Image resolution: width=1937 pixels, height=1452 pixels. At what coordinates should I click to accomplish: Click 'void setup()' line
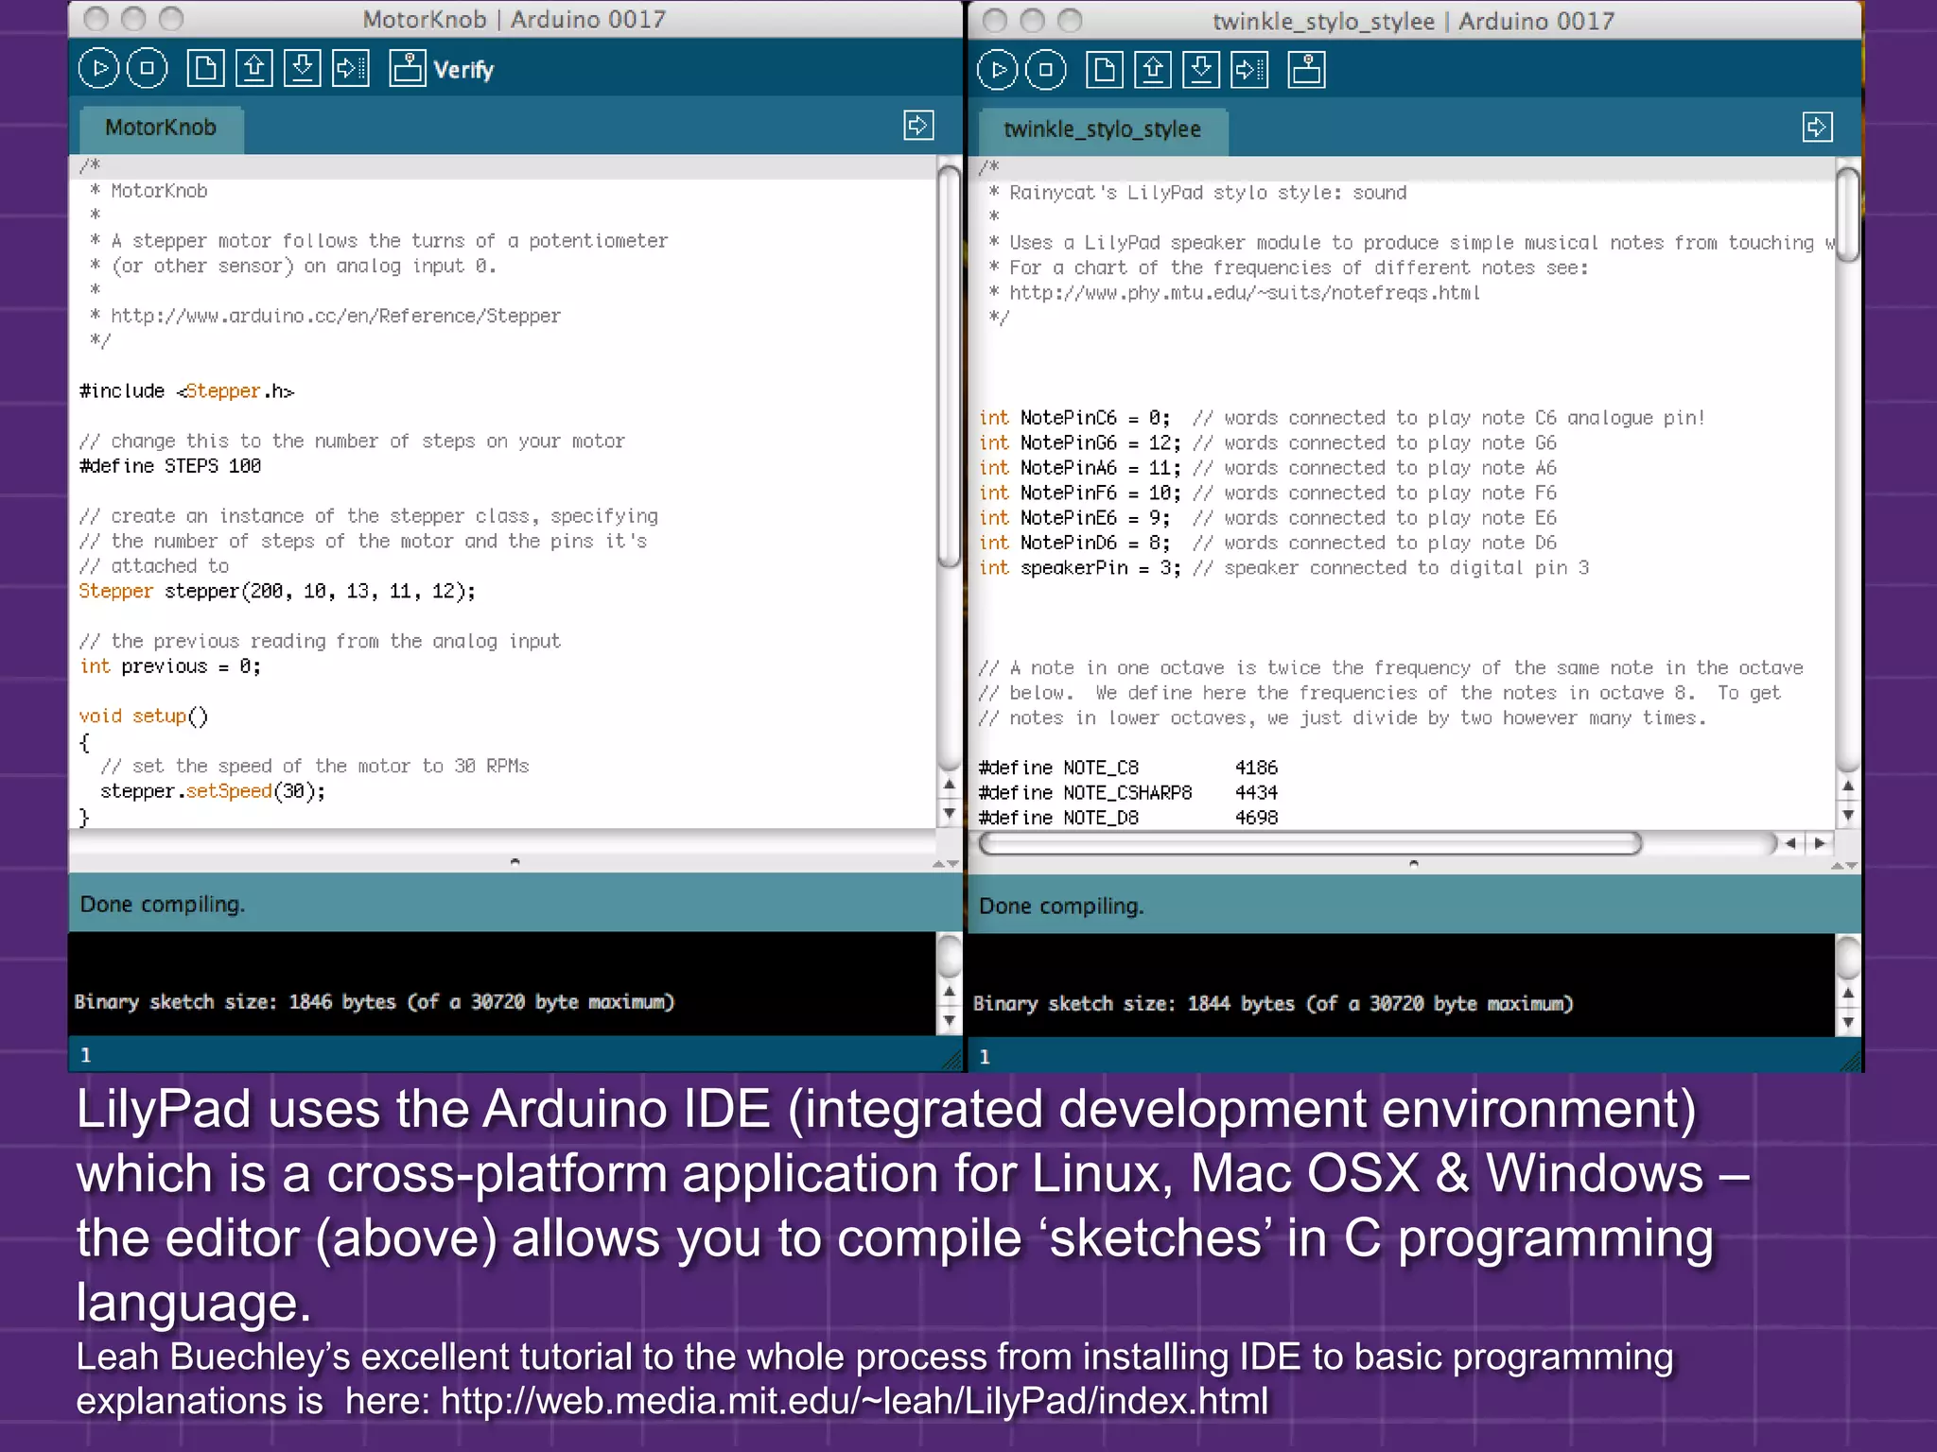coord(144,717)
